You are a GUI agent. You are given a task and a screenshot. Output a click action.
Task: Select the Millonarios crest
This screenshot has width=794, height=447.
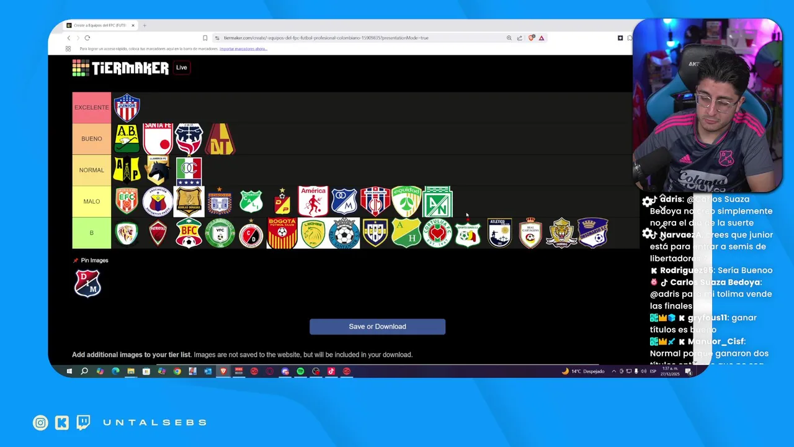344,201
